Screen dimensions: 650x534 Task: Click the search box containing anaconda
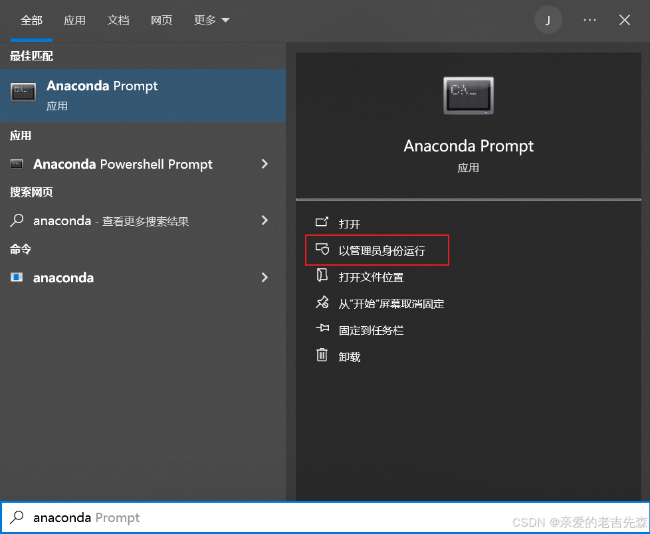point(325,517)
